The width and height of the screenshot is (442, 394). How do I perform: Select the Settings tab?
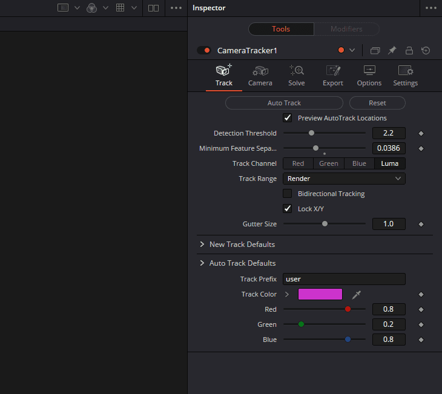(406, 76)
